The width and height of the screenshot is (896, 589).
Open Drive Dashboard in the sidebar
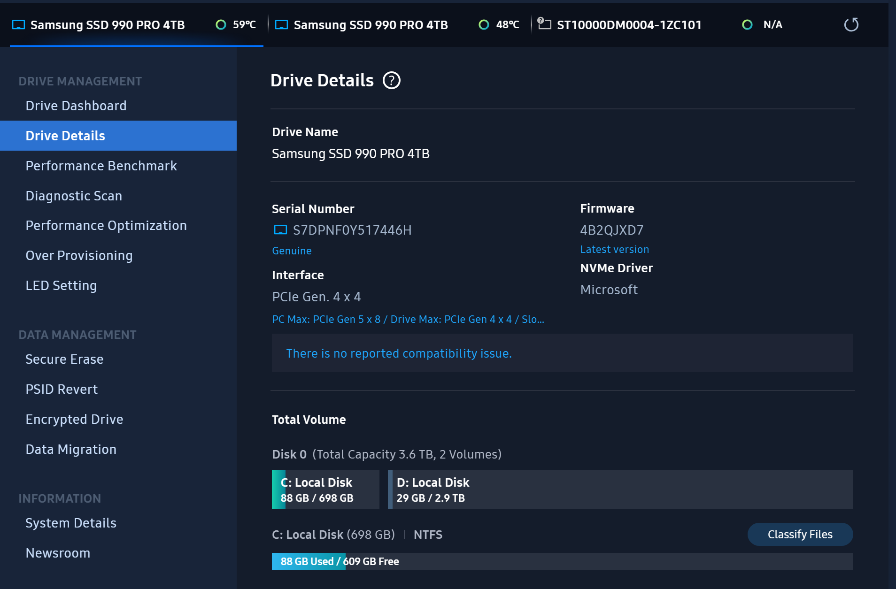coord(118,106)
